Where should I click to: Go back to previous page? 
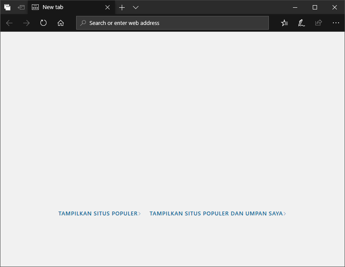pos(9,23)
